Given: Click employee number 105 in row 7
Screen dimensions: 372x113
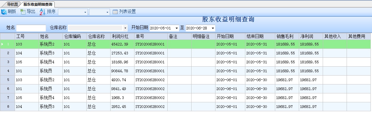Looking at the screenshot, I should pyautogui.click(x=19, y=98).
